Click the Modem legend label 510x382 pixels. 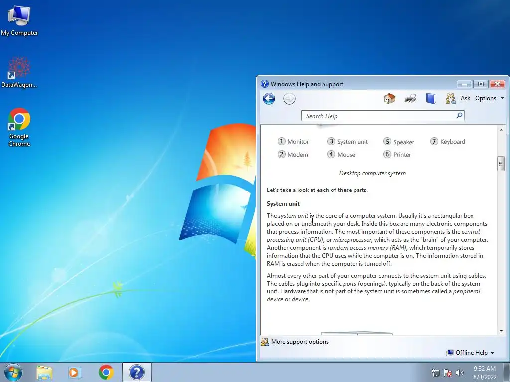click(298, 155)
